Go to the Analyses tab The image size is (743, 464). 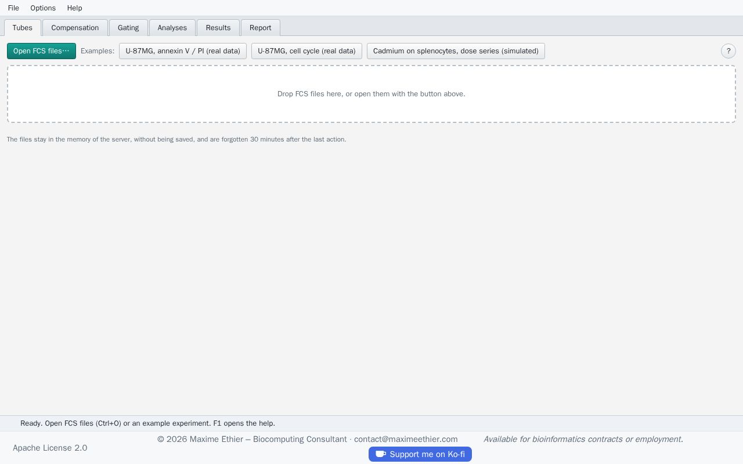point(172,28)
